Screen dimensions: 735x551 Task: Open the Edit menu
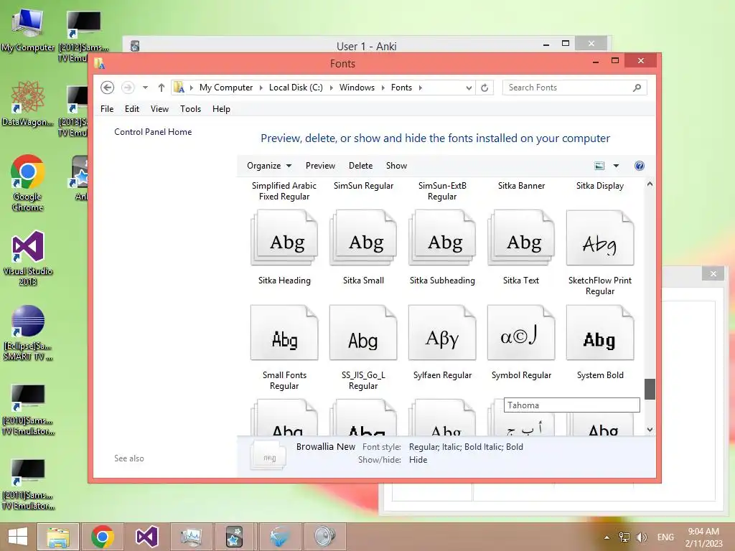tap(132, 109)
